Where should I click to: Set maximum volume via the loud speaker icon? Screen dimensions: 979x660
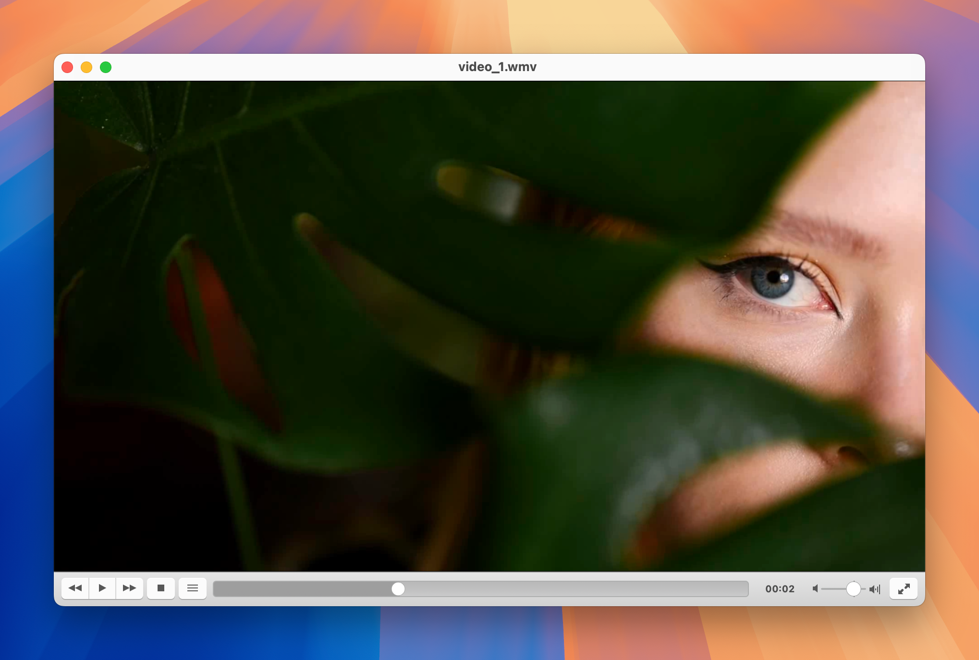[x=875, y=588]
